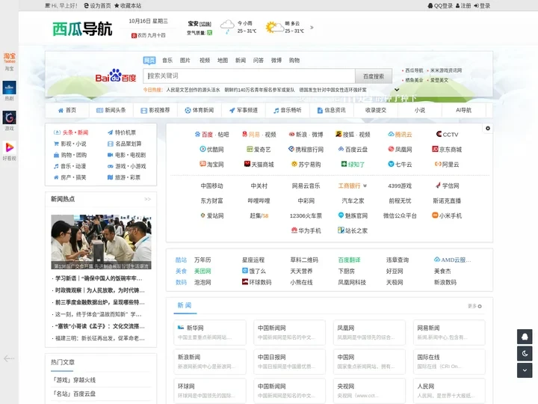Open the 热剧 sidebar icon
This screenshot has width=538, height=404.
tap(9, 91)
